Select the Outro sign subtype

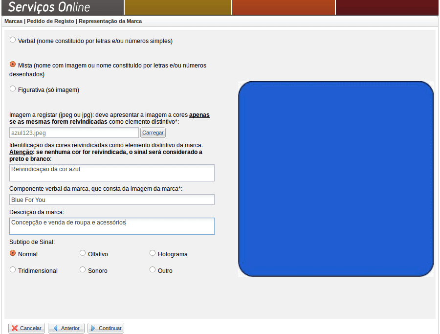click(x=153, y=270)
